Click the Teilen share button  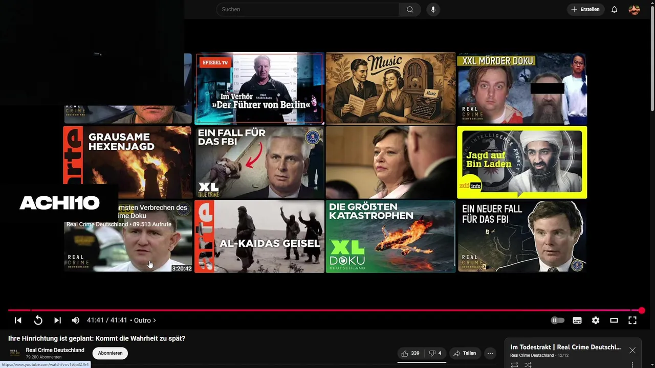point(465,353)
